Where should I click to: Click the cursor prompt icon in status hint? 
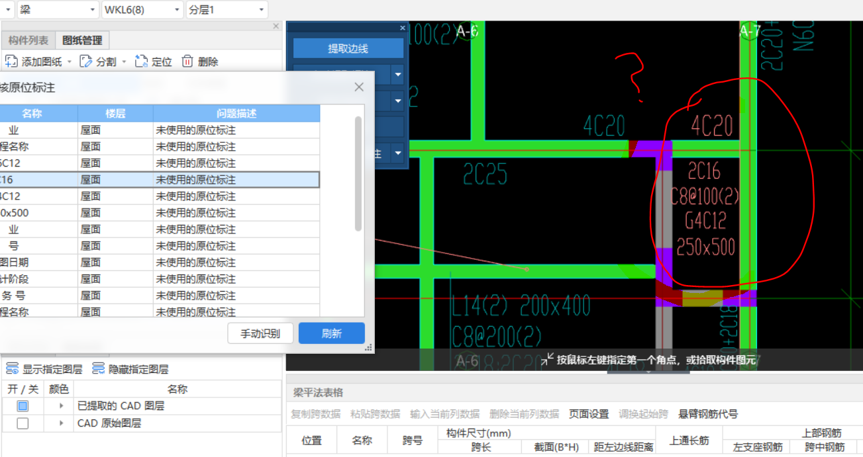547,360
